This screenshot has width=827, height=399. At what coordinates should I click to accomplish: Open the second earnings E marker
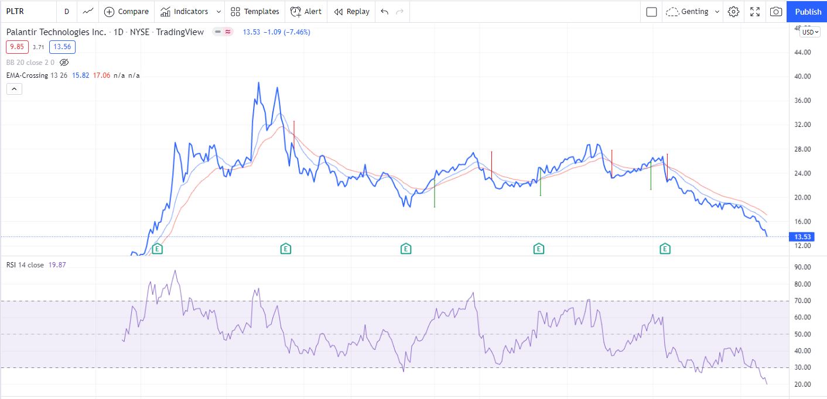pyautogui.click(x=286, y=249)
